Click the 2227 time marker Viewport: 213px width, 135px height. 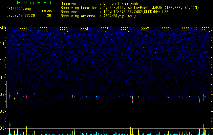145,29
